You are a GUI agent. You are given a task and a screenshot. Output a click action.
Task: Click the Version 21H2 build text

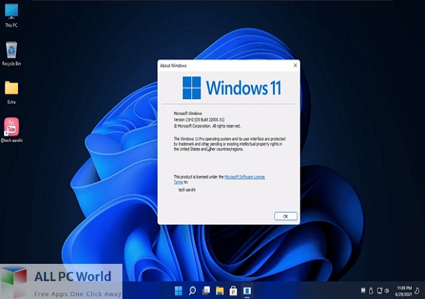199,119
